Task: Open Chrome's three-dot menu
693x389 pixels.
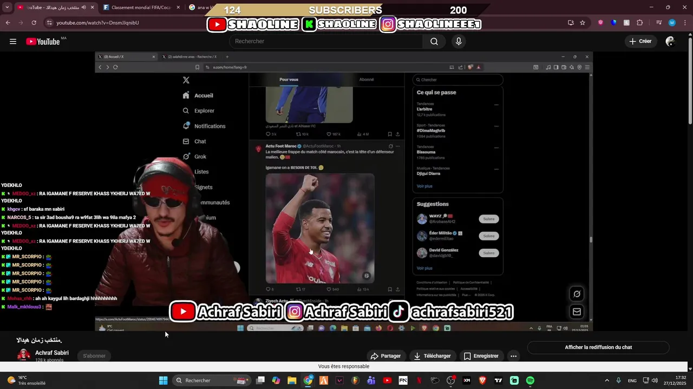Action: tap(684, 23)
